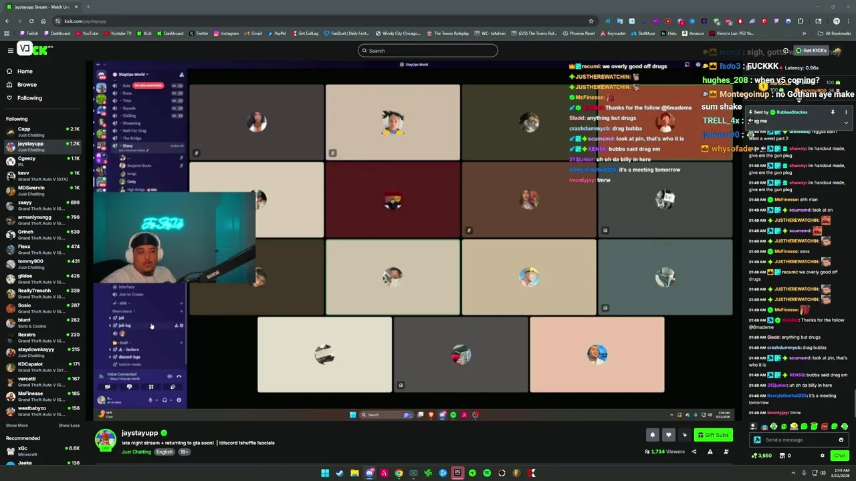This screenshot has height=481, width=856.
Task: Report the stream with the warning icon
Action: point(710,452)
